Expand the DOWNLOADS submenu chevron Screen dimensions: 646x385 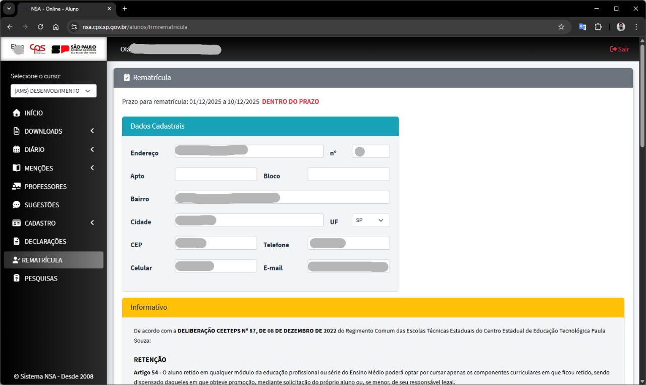point(92,131)
